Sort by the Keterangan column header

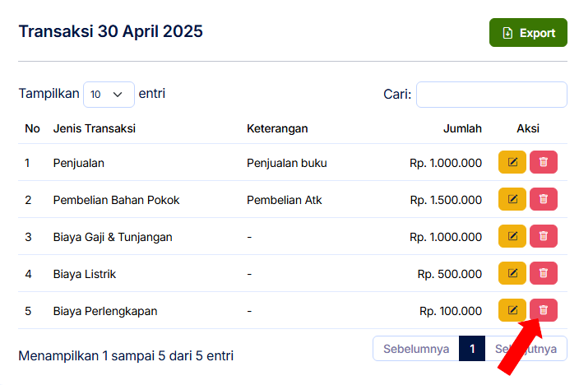(277, 128)
